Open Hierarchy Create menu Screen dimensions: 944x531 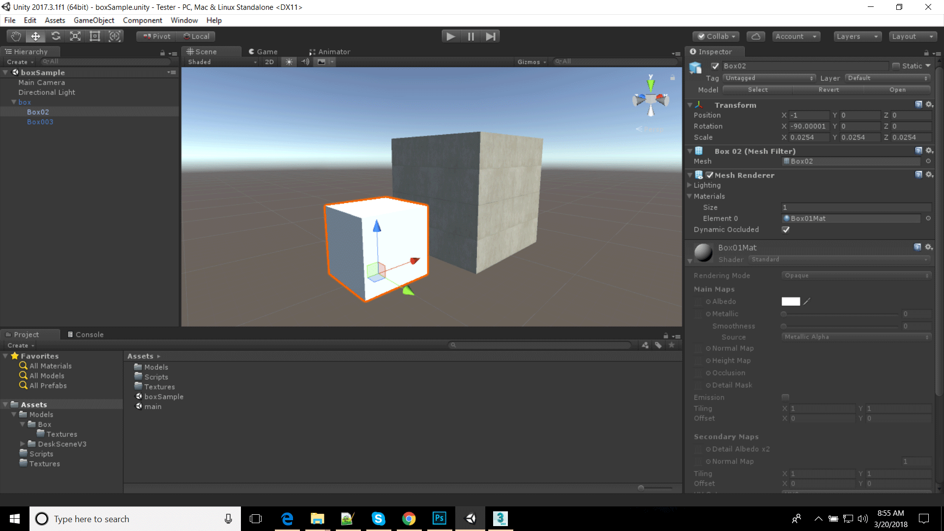pos(20,62)
